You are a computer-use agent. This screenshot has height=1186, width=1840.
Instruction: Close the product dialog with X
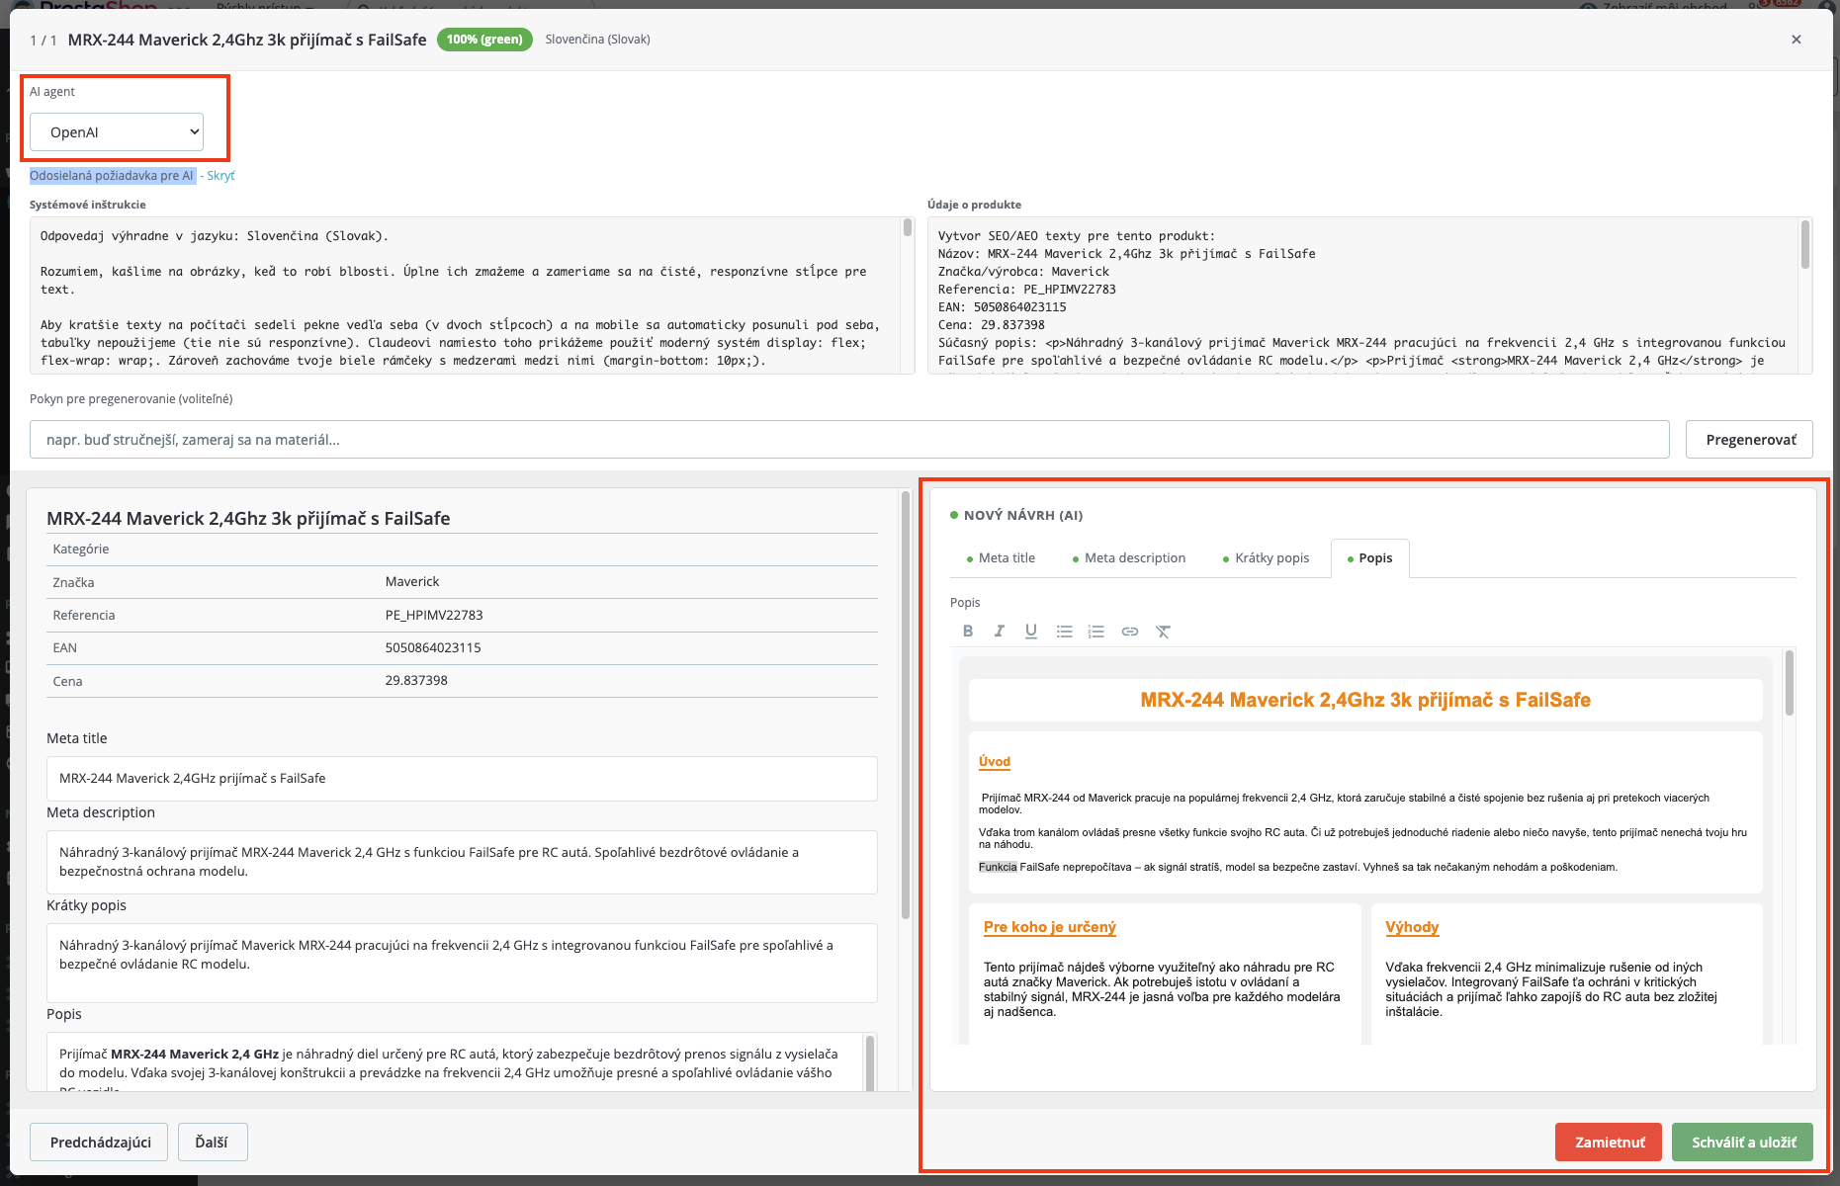[1796, 40]
